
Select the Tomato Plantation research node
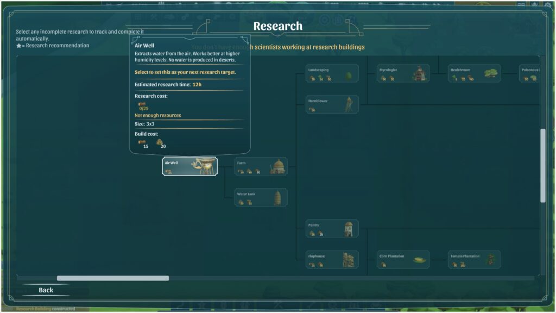(x=475, y=259)
